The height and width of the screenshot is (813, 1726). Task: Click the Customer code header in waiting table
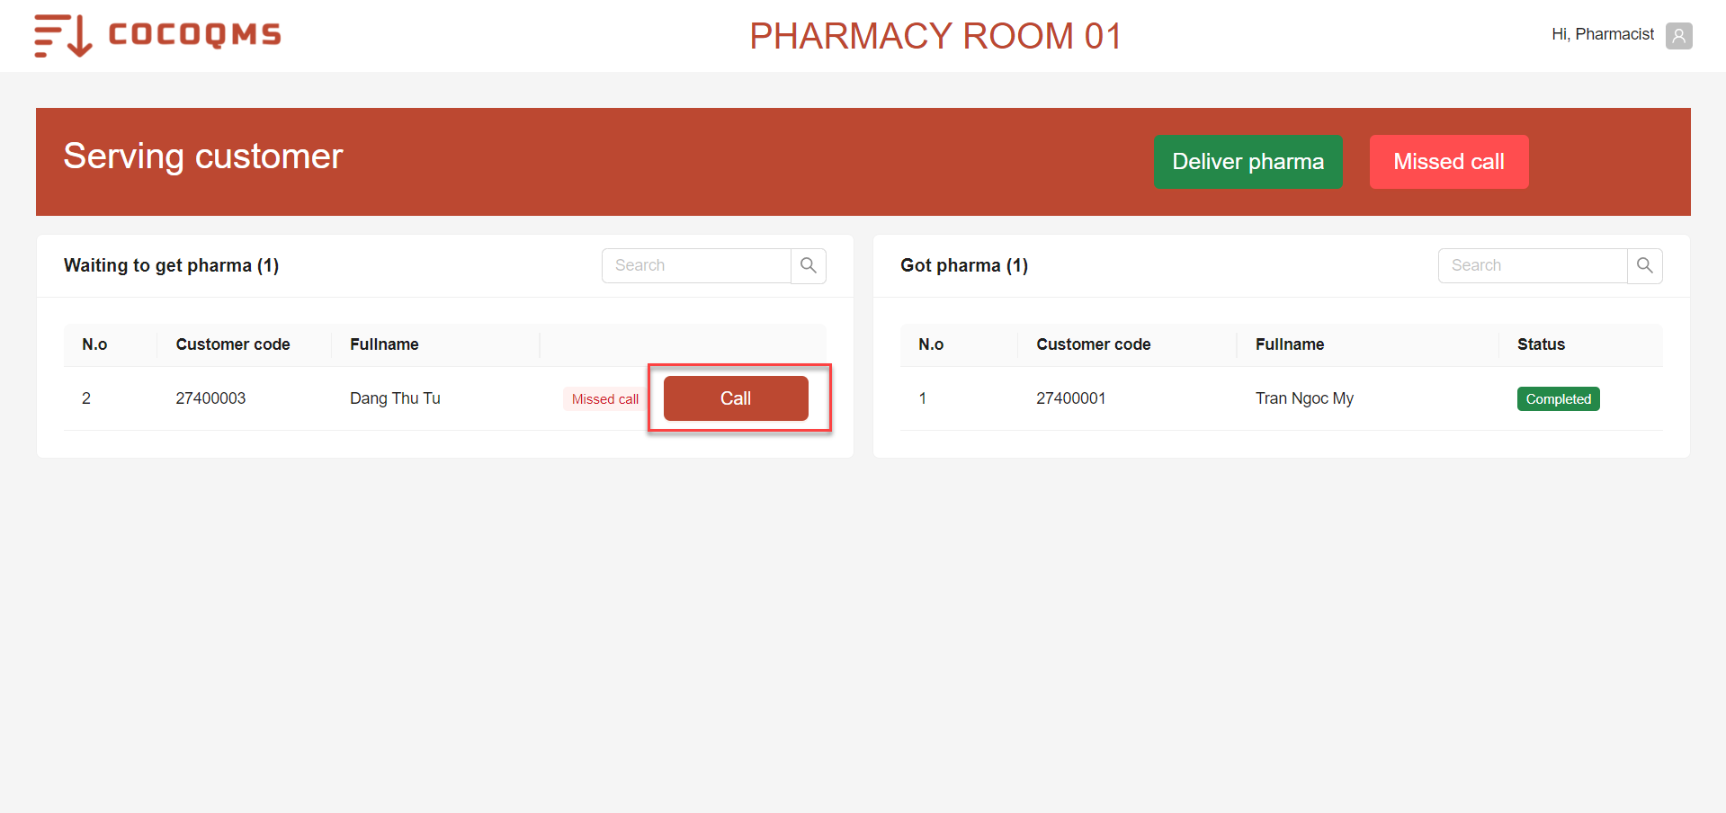pos(233,344)
